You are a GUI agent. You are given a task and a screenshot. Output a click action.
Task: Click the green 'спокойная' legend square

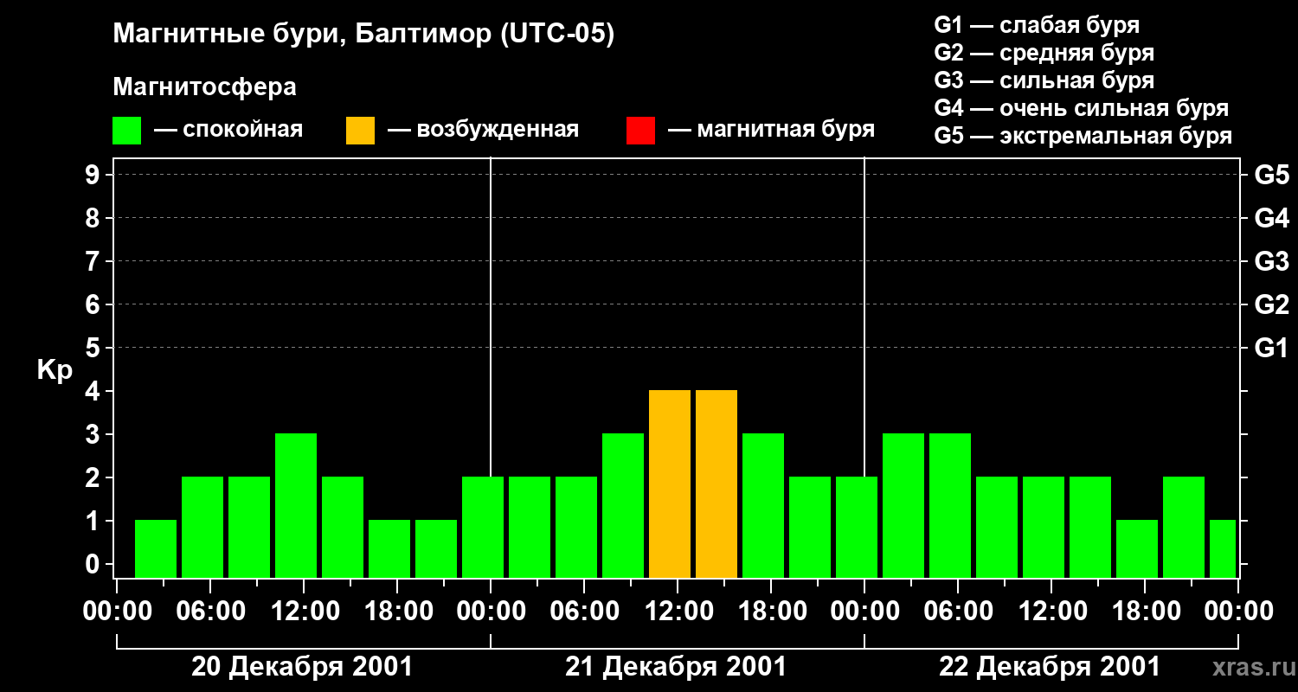127,131
